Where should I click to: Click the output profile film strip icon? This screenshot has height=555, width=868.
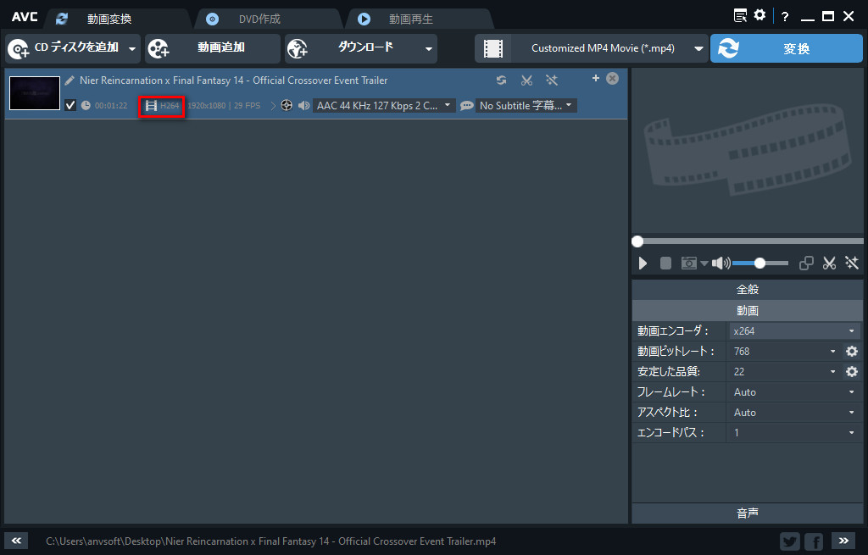coord(492,48)
